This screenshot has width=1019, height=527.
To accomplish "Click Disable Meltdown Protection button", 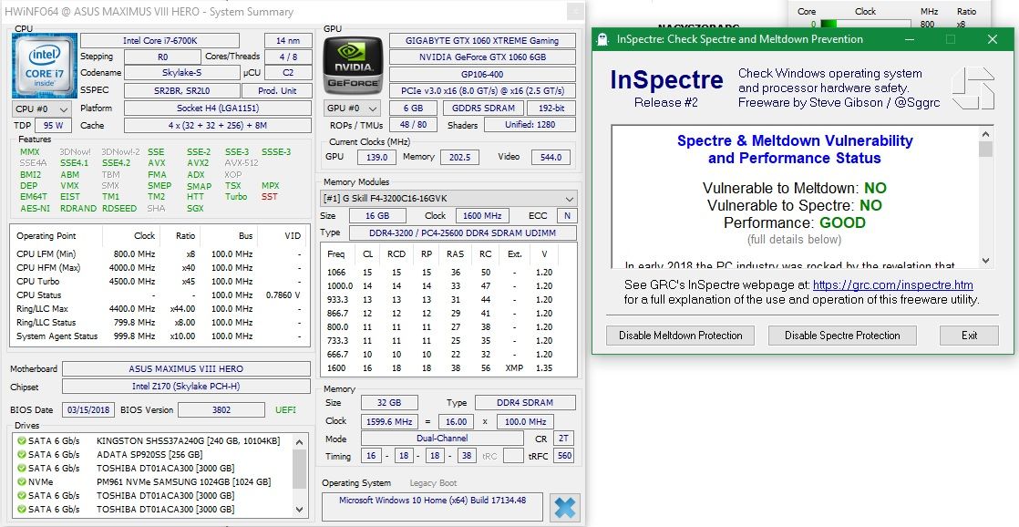I will [681, 336].
